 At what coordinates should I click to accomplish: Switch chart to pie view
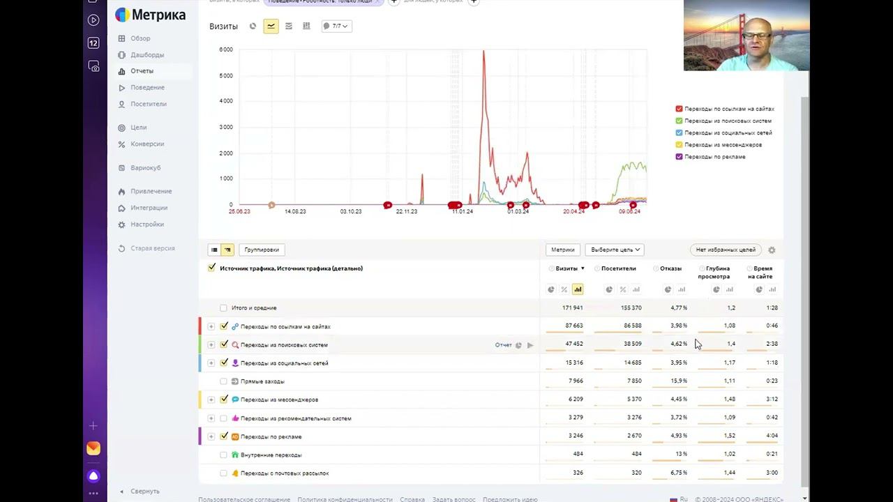pyautogui.click(x=253, y=26)
